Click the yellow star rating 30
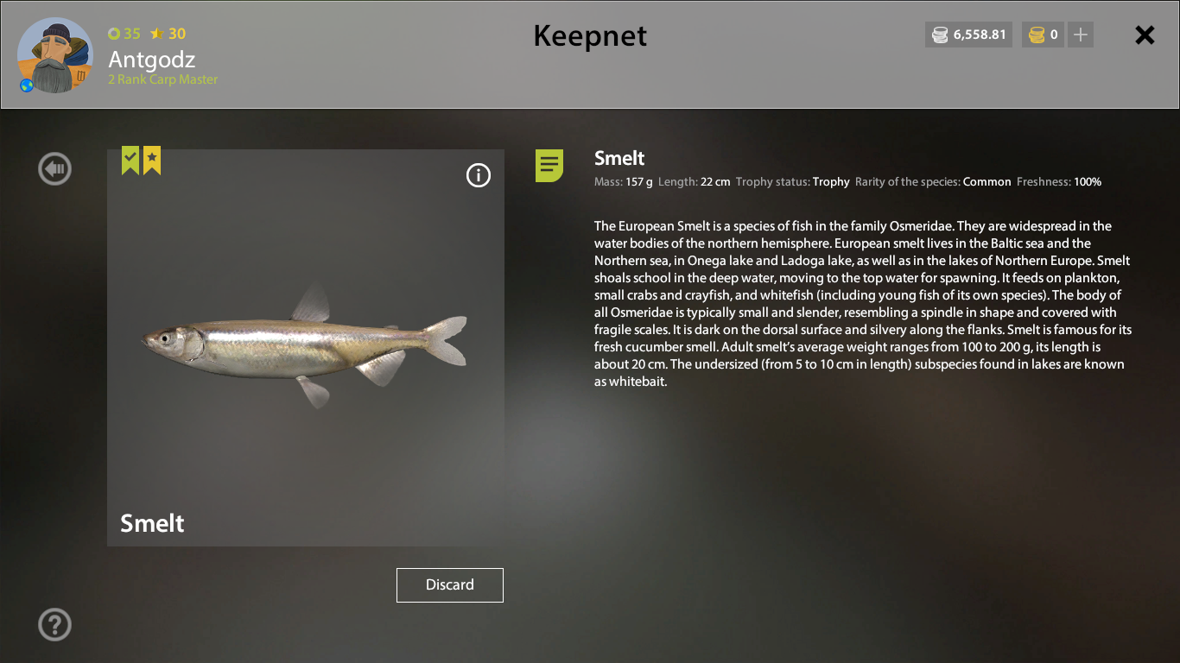This screenshot has height=663, width=1180. 168,34
